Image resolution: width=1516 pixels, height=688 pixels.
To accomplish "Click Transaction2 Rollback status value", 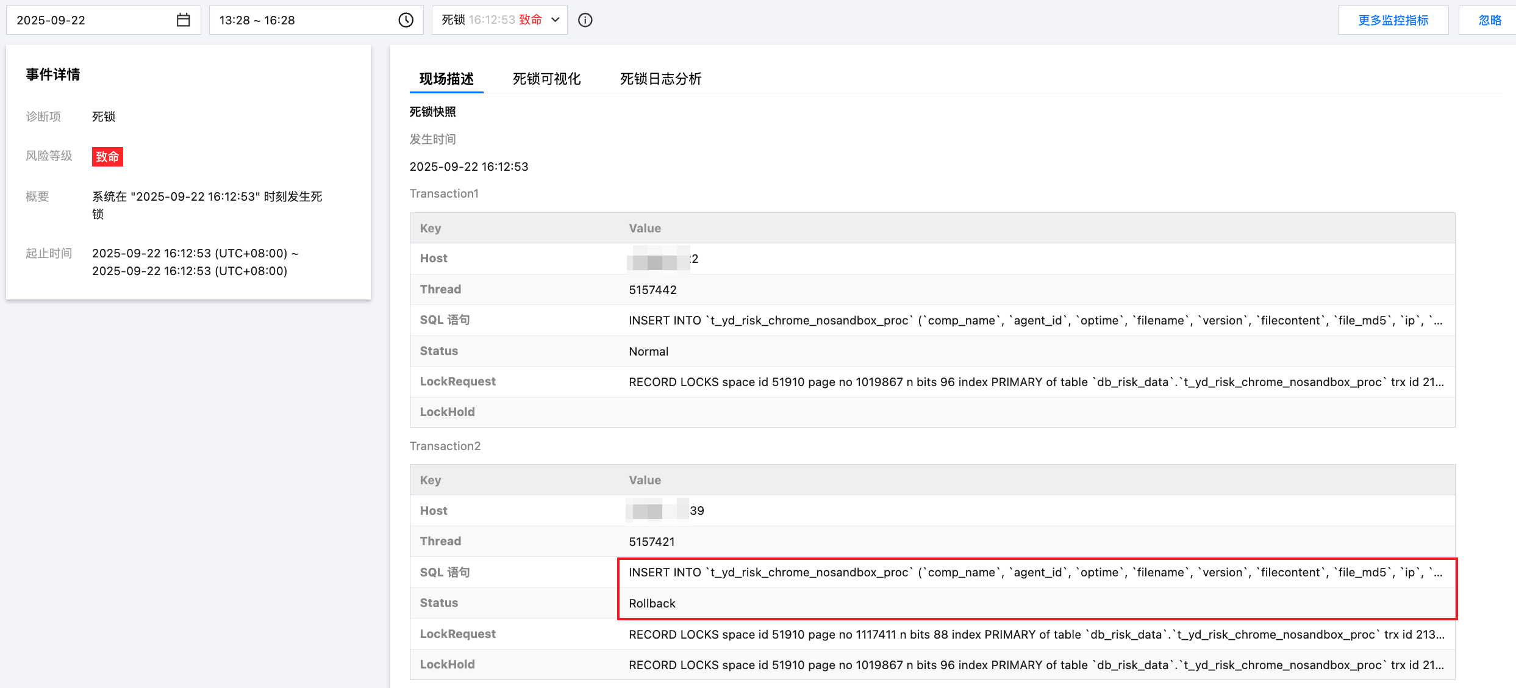I will 652,603.
